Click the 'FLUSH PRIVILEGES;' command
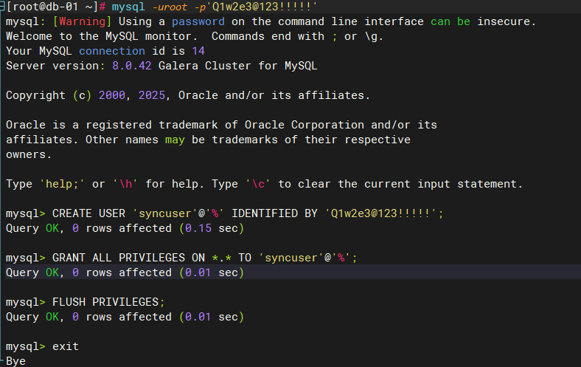The height and width of the screenshot is (367, 581). [x=108, y=302]
